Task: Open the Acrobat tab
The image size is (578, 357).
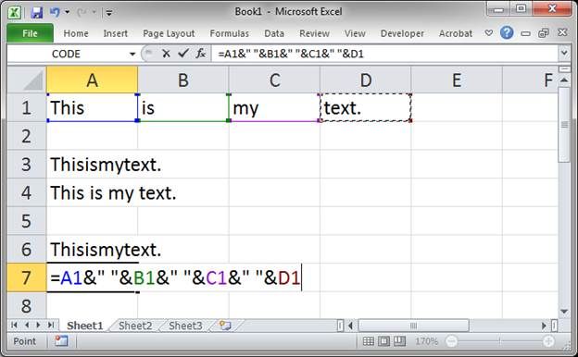Action: coord(456,33)
